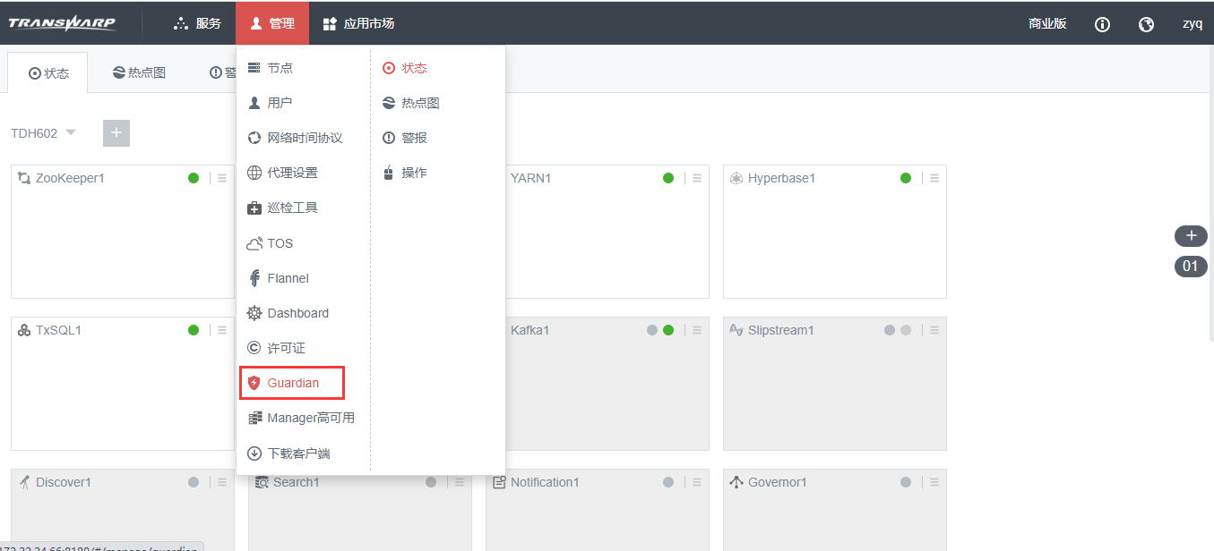Click the 应用市场 app market link
The height and width of the screenshot is (551, 1214).
click(x=358, y=23)
